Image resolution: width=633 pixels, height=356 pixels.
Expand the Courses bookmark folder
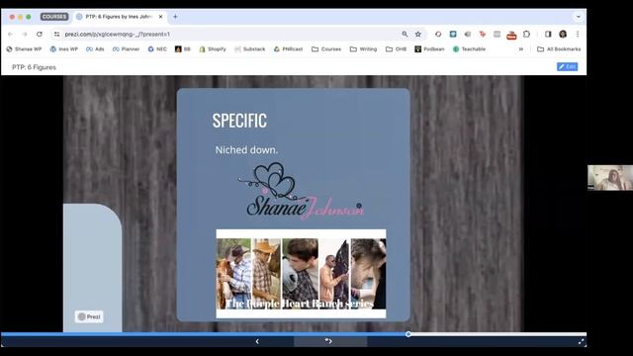(x=326, y=49)
